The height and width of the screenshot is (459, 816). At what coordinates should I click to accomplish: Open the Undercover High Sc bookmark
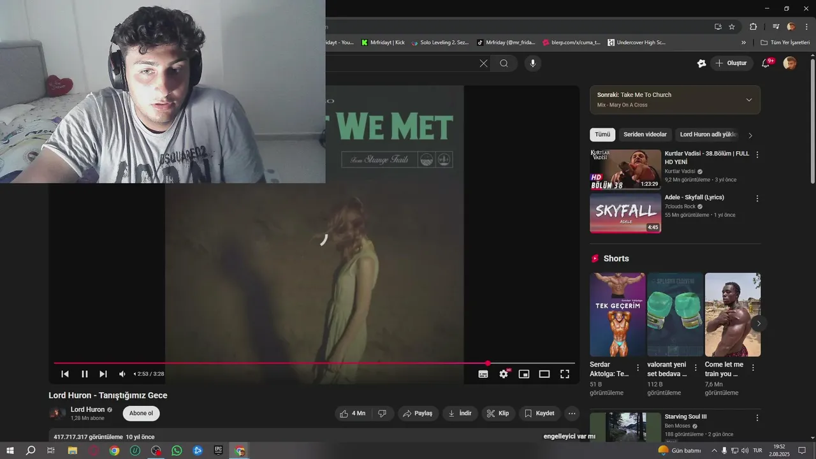637,43
